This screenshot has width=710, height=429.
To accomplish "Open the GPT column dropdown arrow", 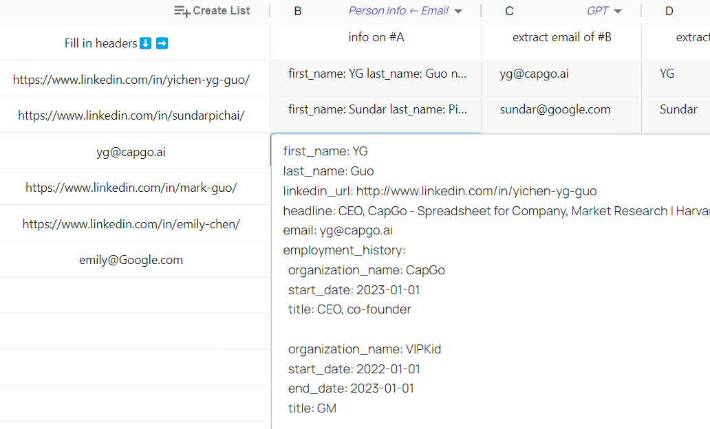I will [618, 11].
